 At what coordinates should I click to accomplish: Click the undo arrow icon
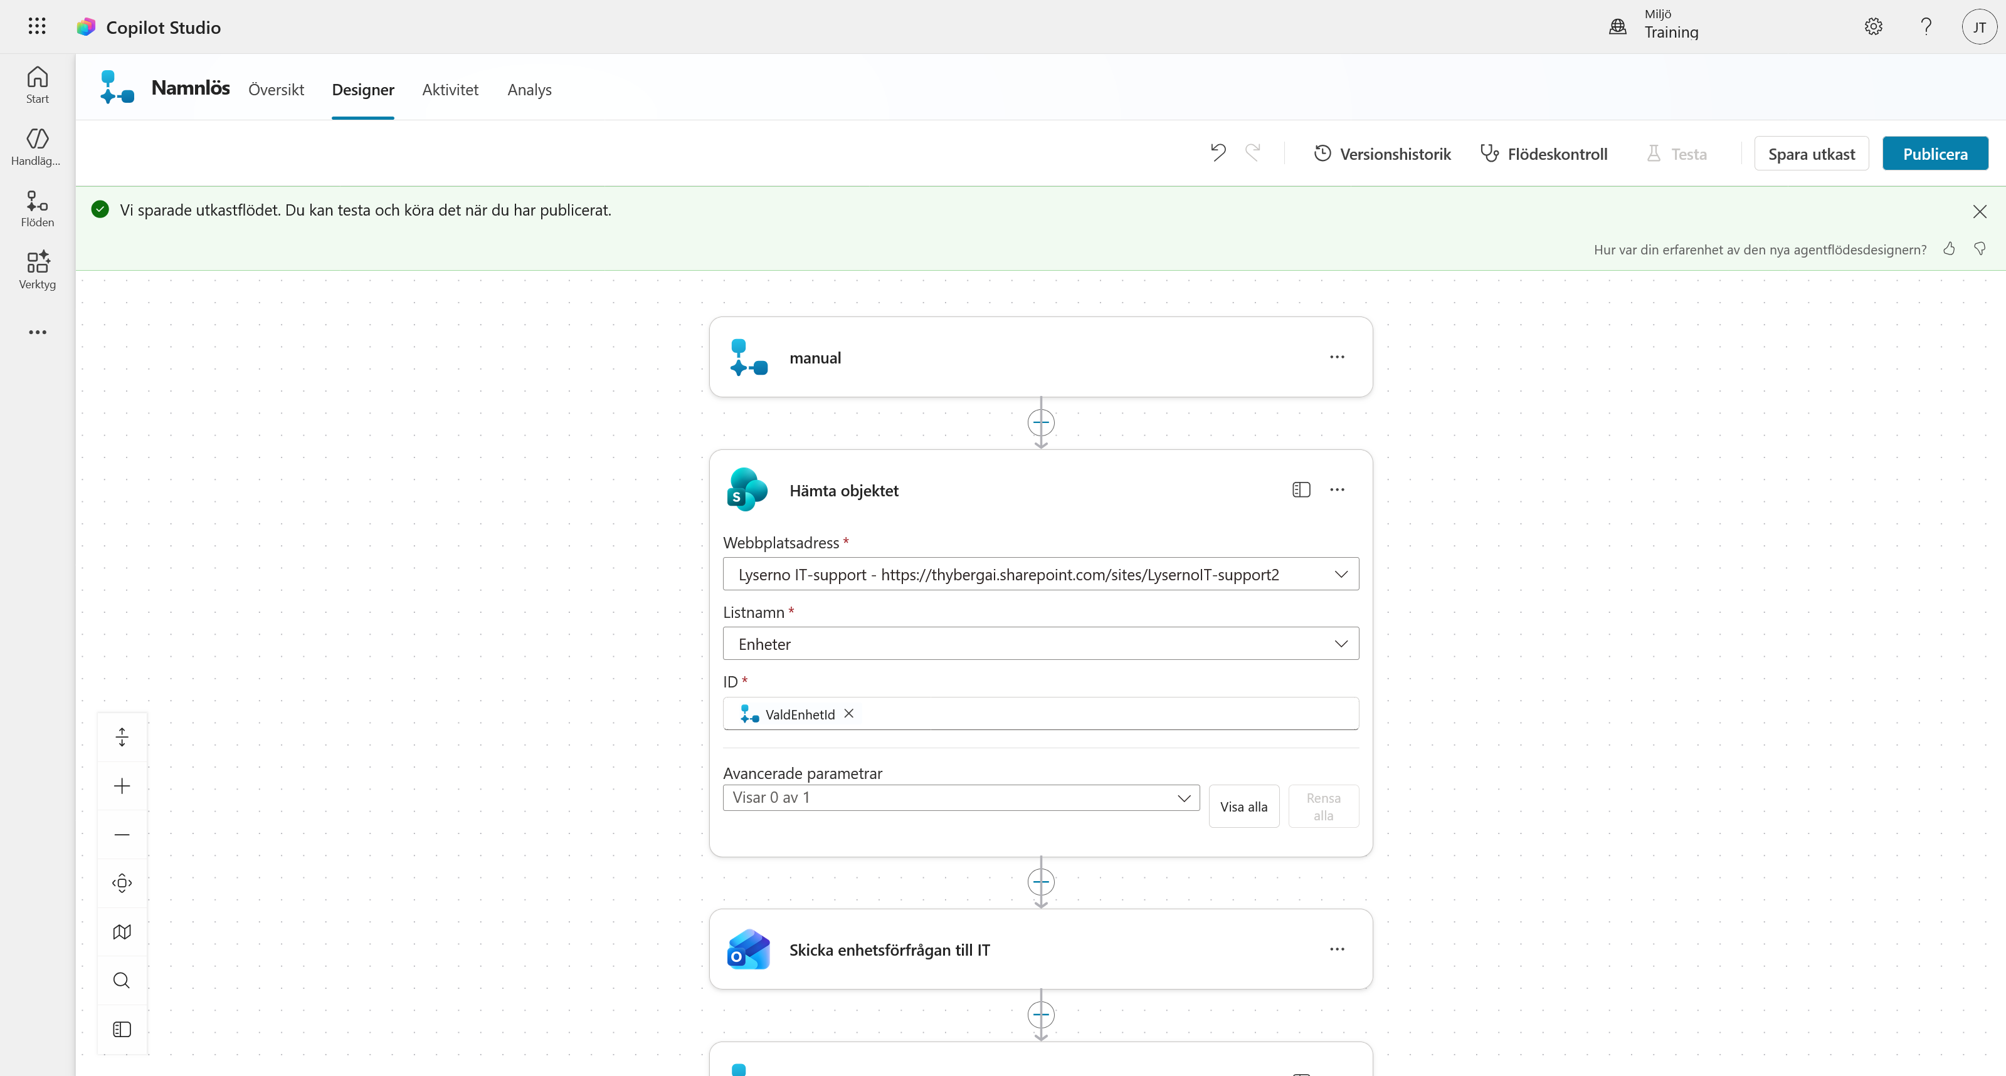click(1218, 152)
